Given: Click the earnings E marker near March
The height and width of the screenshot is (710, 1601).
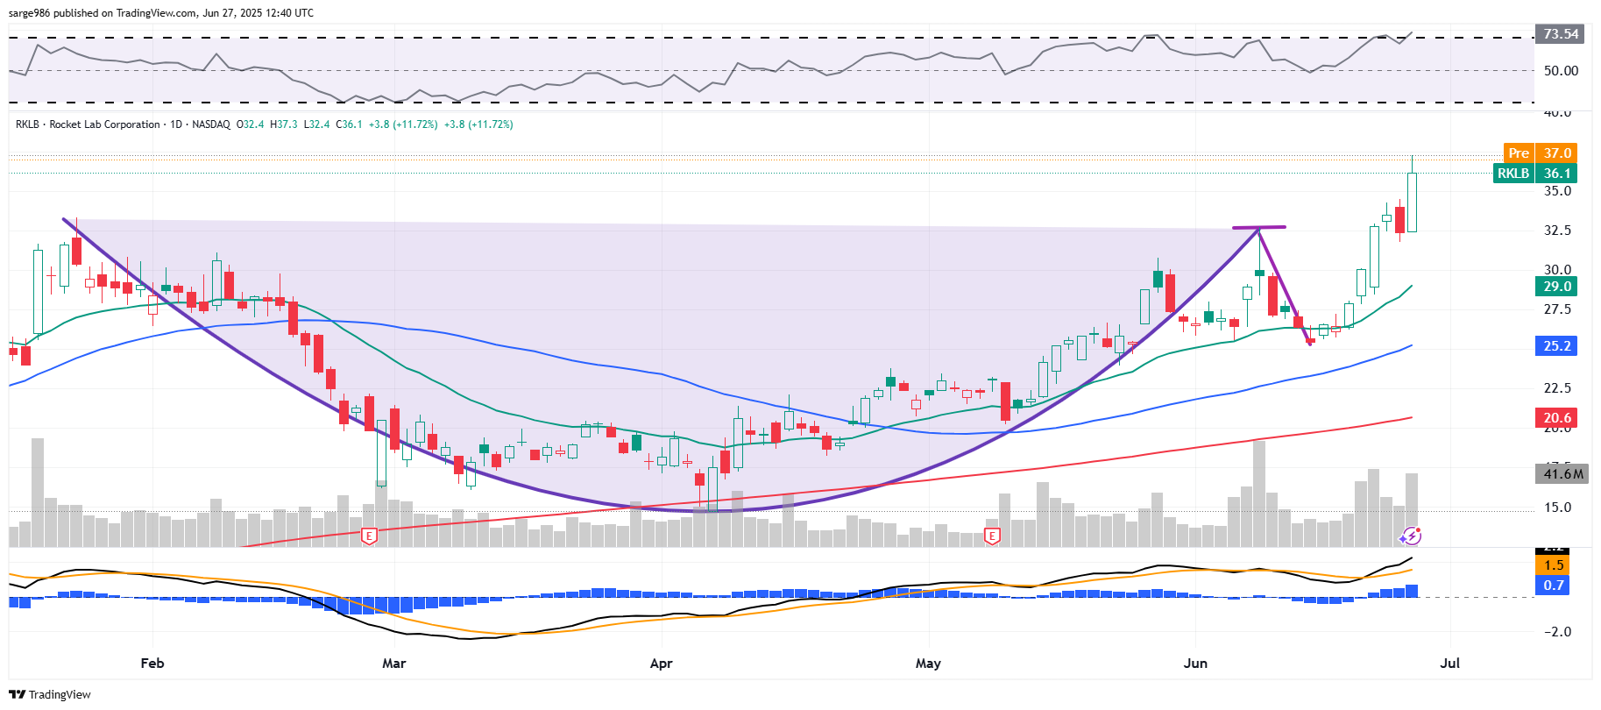Looking at the screenshot, I should click(x=369, y=535).
